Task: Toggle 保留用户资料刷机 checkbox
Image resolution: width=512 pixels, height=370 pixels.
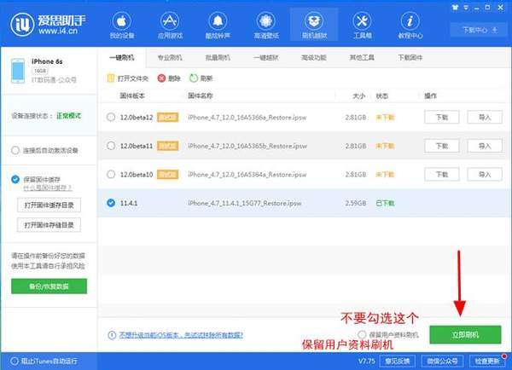Action: [362, 335]
